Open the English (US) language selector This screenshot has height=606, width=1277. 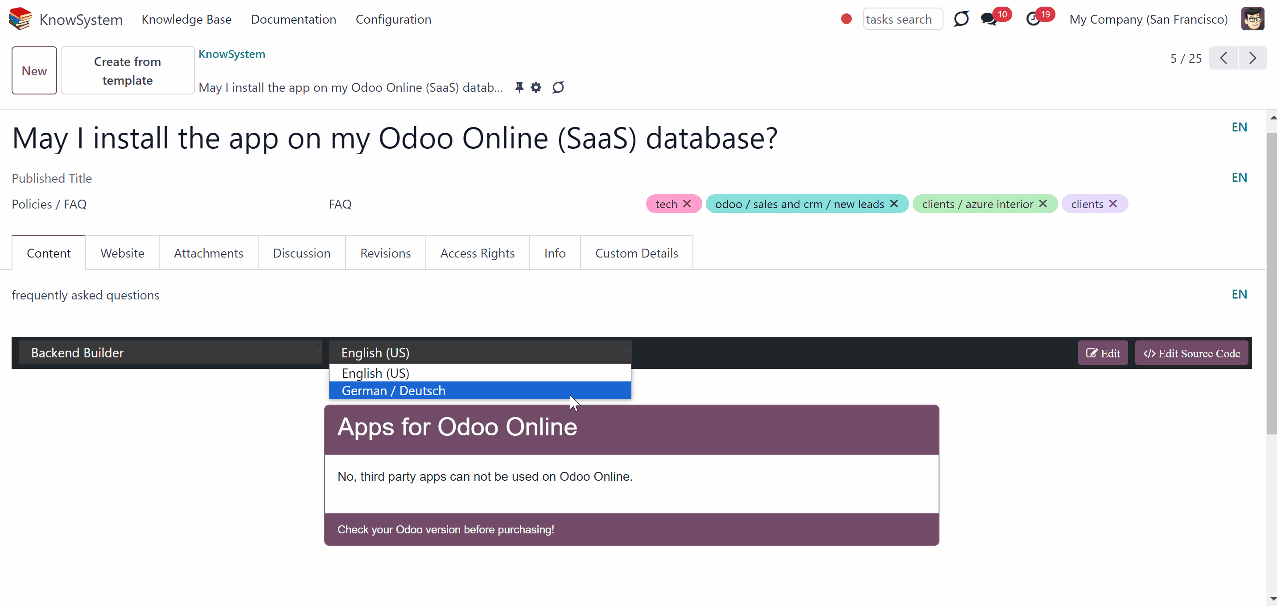[x=480, y=352]
